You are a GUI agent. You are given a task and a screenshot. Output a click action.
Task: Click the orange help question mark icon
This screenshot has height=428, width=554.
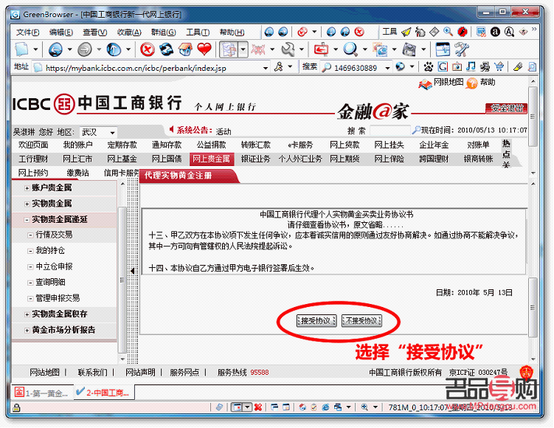471,83
